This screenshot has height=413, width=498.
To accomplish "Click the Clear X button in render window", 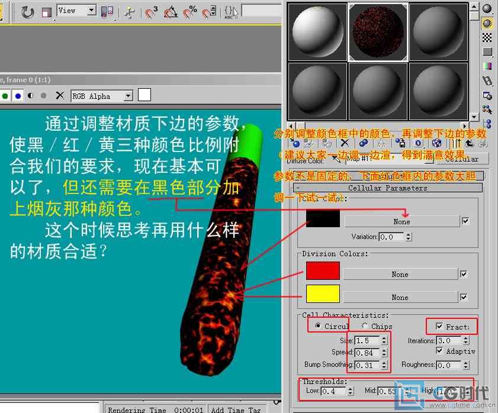I will click(60, 95).
